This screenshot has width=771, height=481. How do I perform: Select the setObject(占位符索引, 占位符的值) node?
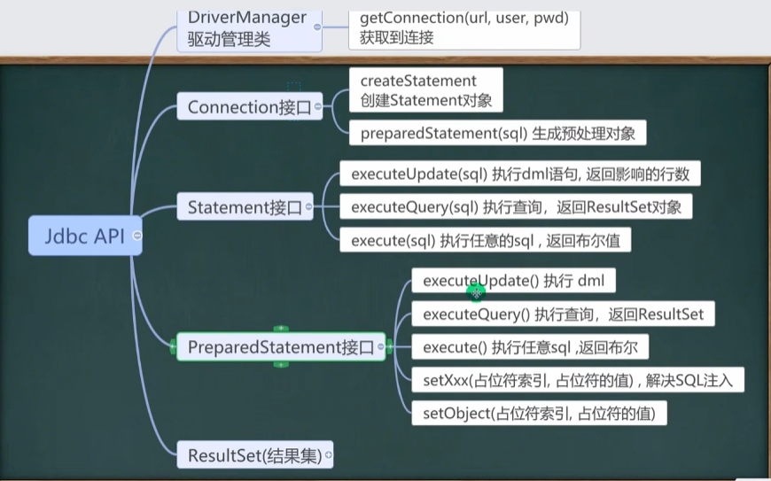(x=539, y=413)
